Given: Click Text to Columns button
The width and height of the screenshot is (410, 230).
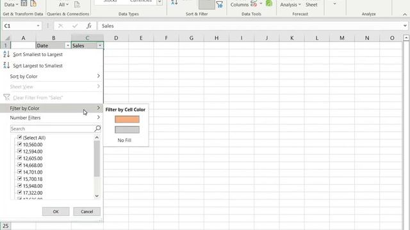Looking at the screenshot, I should click(x=239, y=4).
